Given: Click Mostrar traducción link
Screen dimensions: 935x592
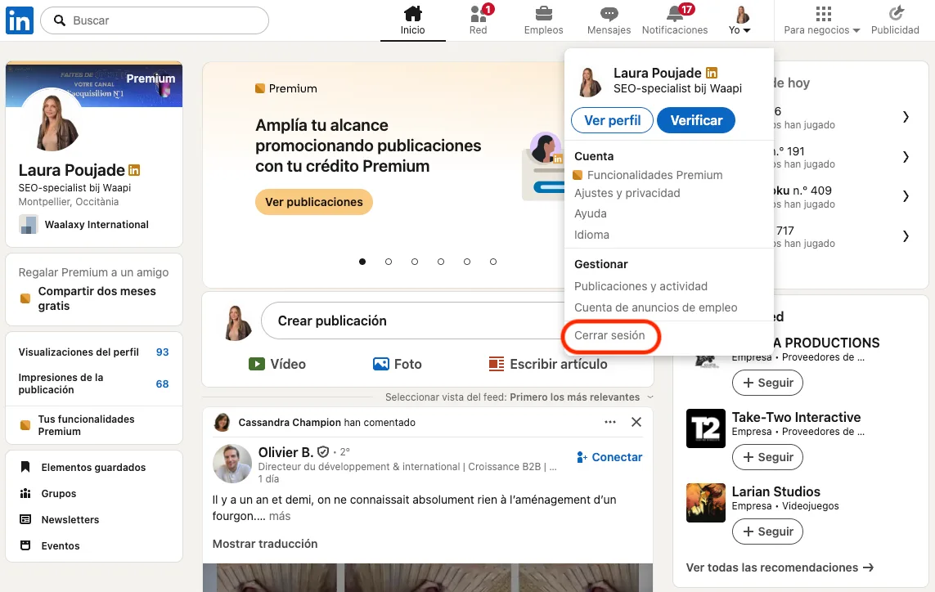Looking at the screenshot, I should click(265, 544).
